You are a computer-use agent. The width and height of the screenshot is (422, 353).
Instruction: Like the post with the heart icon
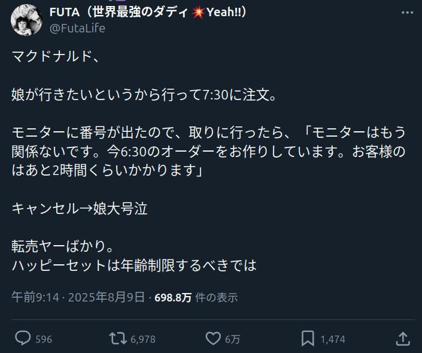213,339
